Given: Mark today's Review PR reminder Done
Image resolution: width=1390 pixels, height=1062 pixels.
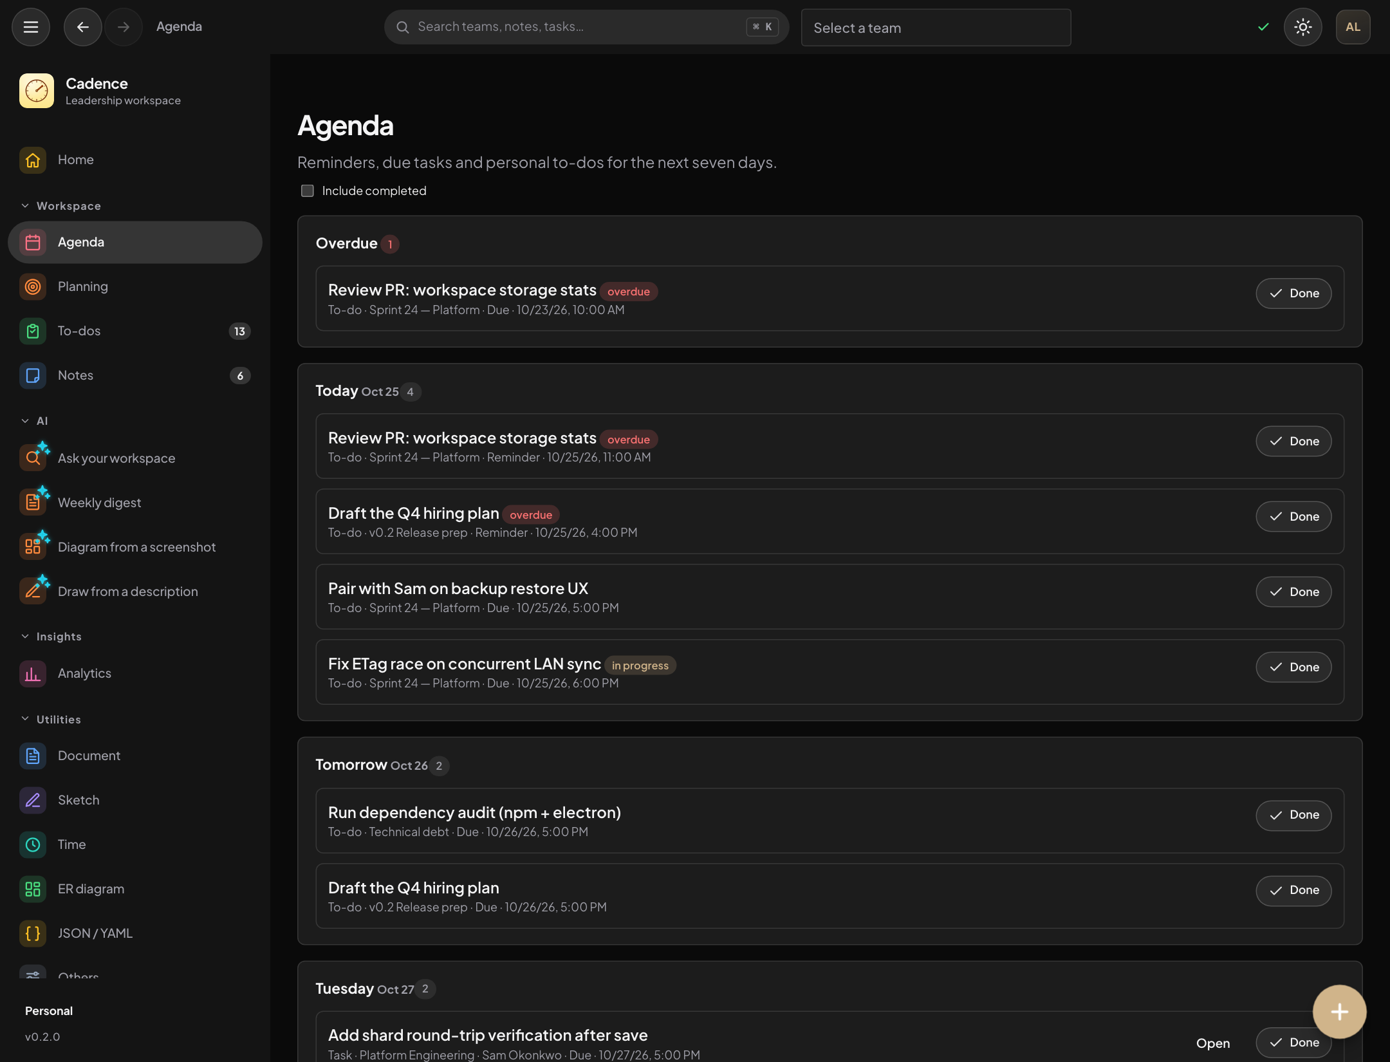Looking at the screenshot, I should (1293, 442).
